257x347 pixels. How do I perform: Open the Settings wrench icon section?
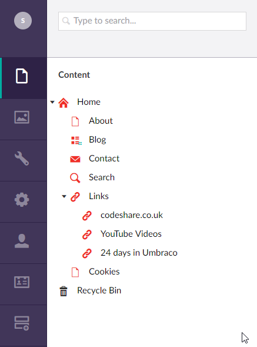click(x=22, y=158)
